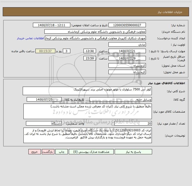The image size is (192, 186).
Task: Click the label تاریخ و ساعت اعلان عمومی
Action: click(x=90, y=25)
